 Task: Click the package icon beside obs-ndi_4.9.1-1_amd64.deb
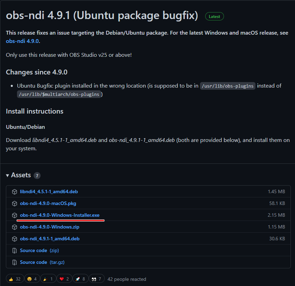click(x=14, y=239)
